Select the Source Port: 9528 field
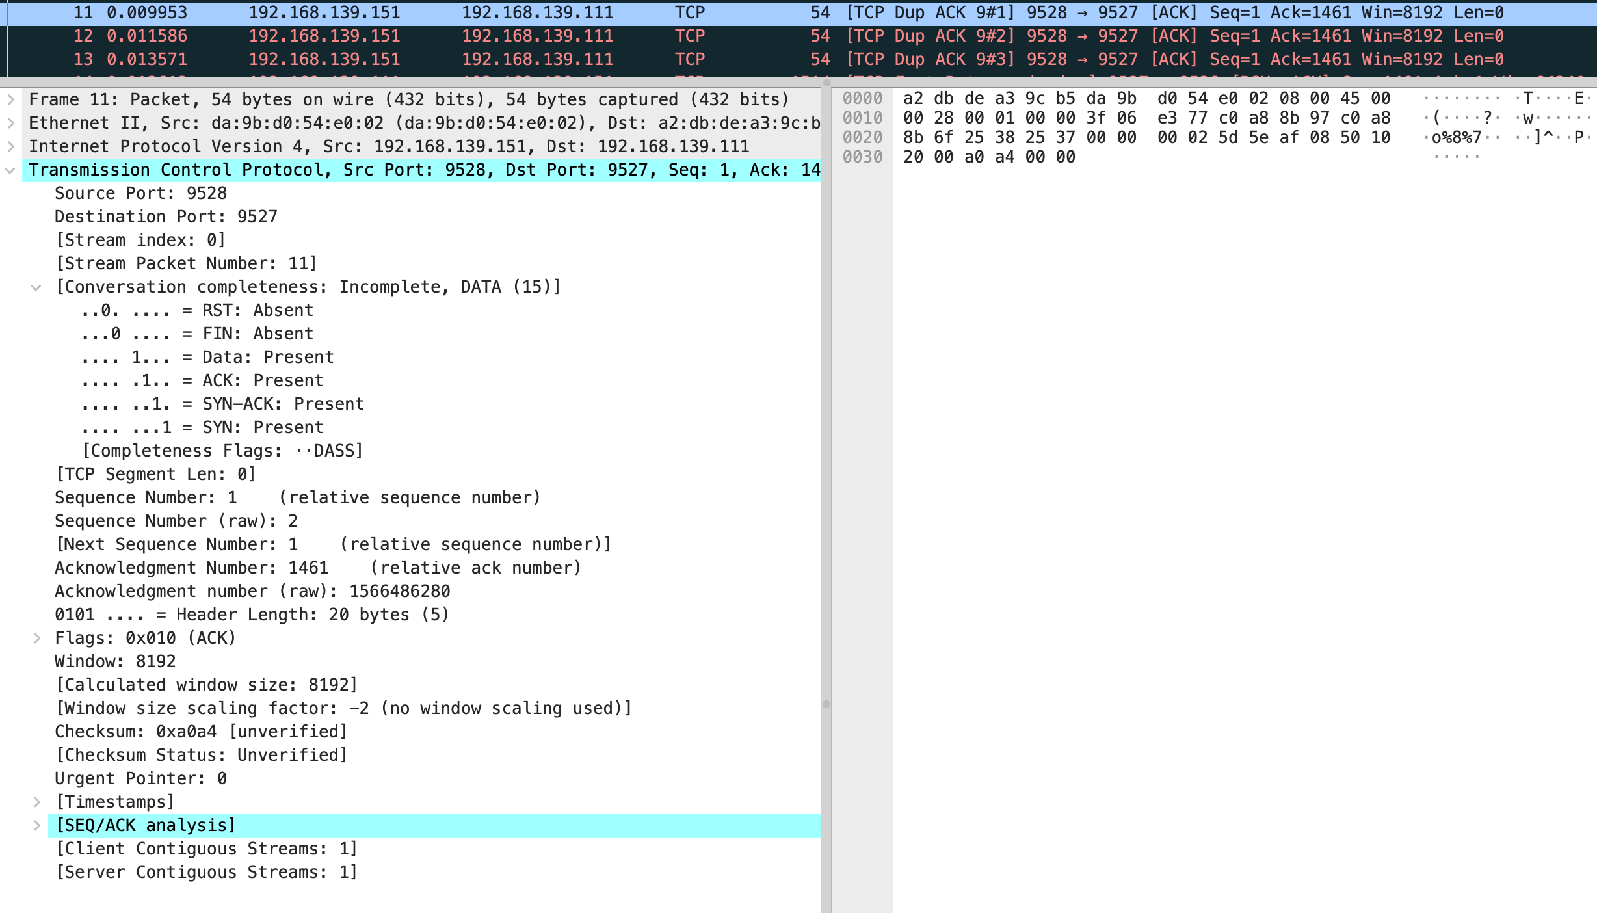 (140, 194)
